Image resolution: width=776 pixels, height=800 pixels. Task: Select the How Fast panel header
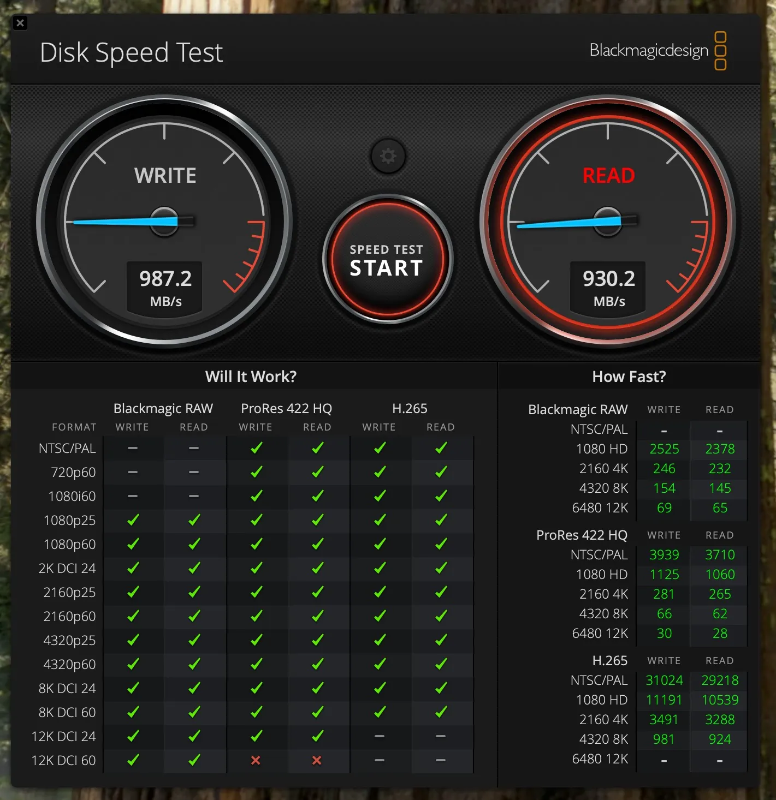point(628,376)
